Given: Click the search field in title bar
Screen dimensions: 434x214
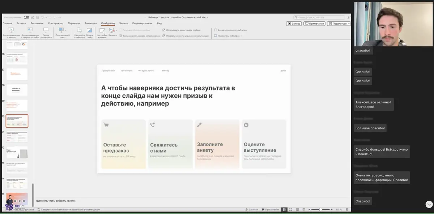Looking at the screenshot, I should click(x=320, y=17).
